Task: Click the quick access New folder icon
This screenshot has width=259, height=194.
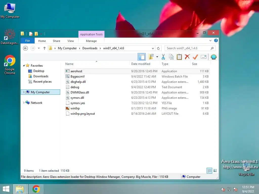Action: click(x=36, y=34)
